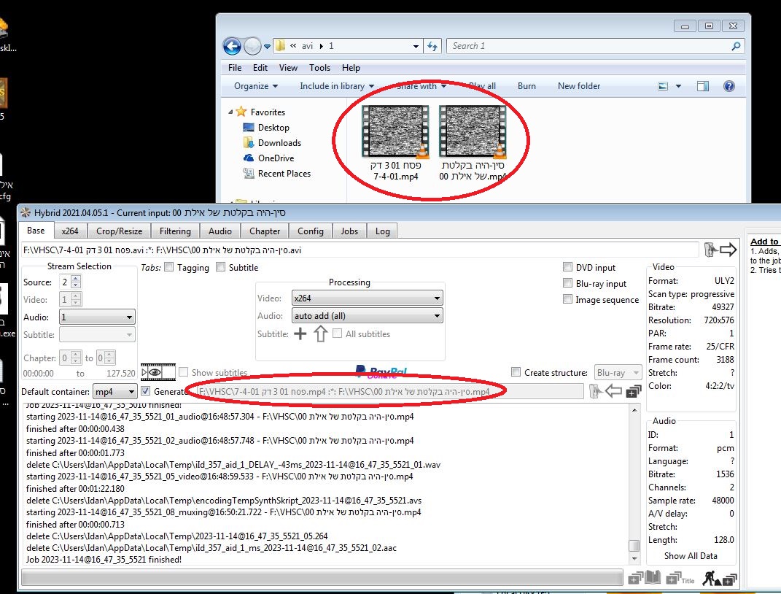
Task: Check the DVD input option
Action: pyautogui.click(x=568, y=268)
